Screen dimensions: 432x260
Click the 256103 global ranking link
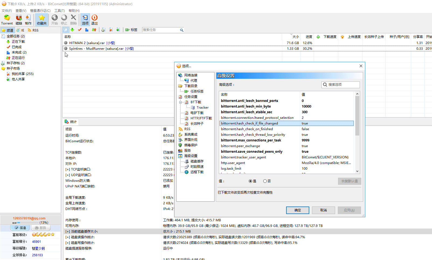pos(37,255)
